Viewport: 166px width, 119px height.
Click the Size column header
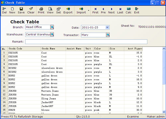(x=117, y=49)
